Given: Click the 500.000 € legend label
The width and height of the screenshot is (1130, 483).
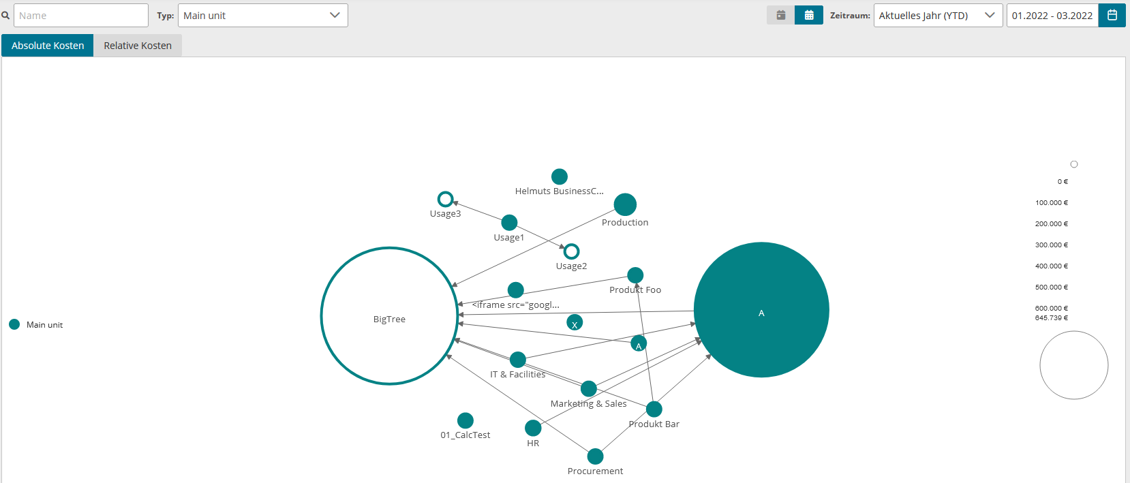Looking at the screenshot, I should tap(1052, 287).
